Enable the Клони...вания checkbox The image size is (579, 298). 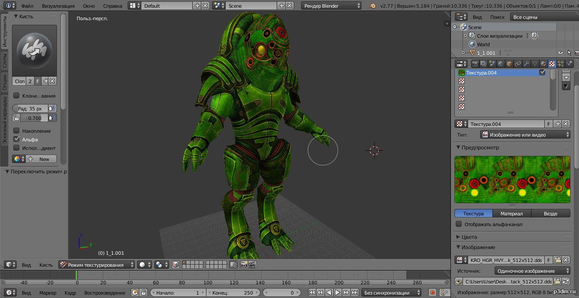(x=16, y=96)
